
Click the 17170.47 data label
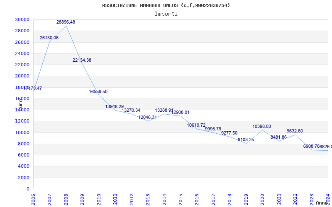[33, 88]
